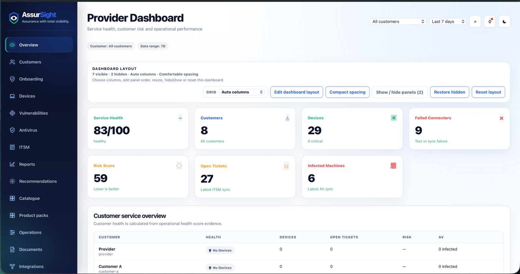This screenshot has width=520, height=274.
Task: Click No Devices badge in Provider row
Action: [x=220, y=250]
